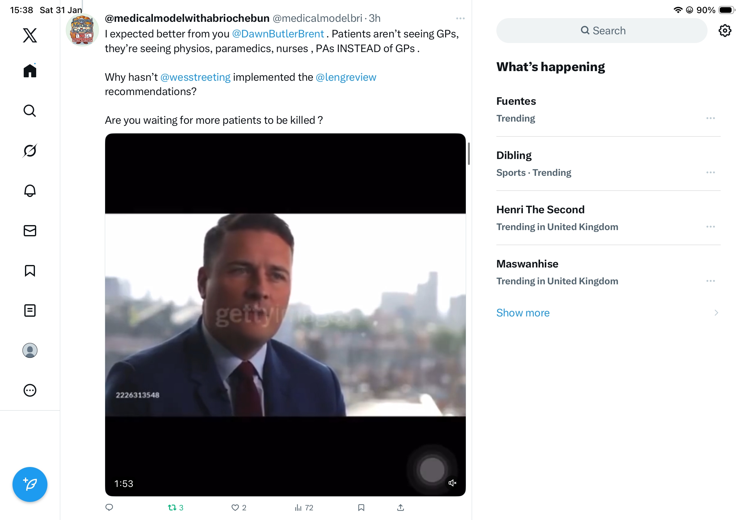Open Messages envelope in the sidebar
The height and width of the screenshot is (520, 745).
coord(30,230)
